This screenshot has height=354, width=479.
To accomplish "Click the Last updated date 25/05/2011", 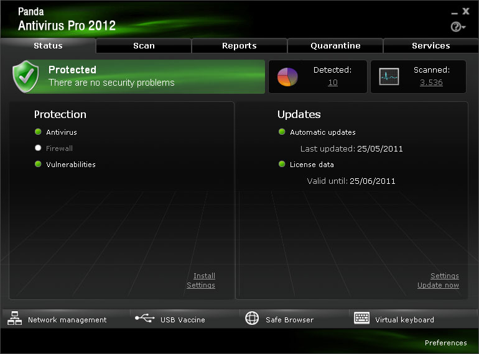I will [379, 149].
